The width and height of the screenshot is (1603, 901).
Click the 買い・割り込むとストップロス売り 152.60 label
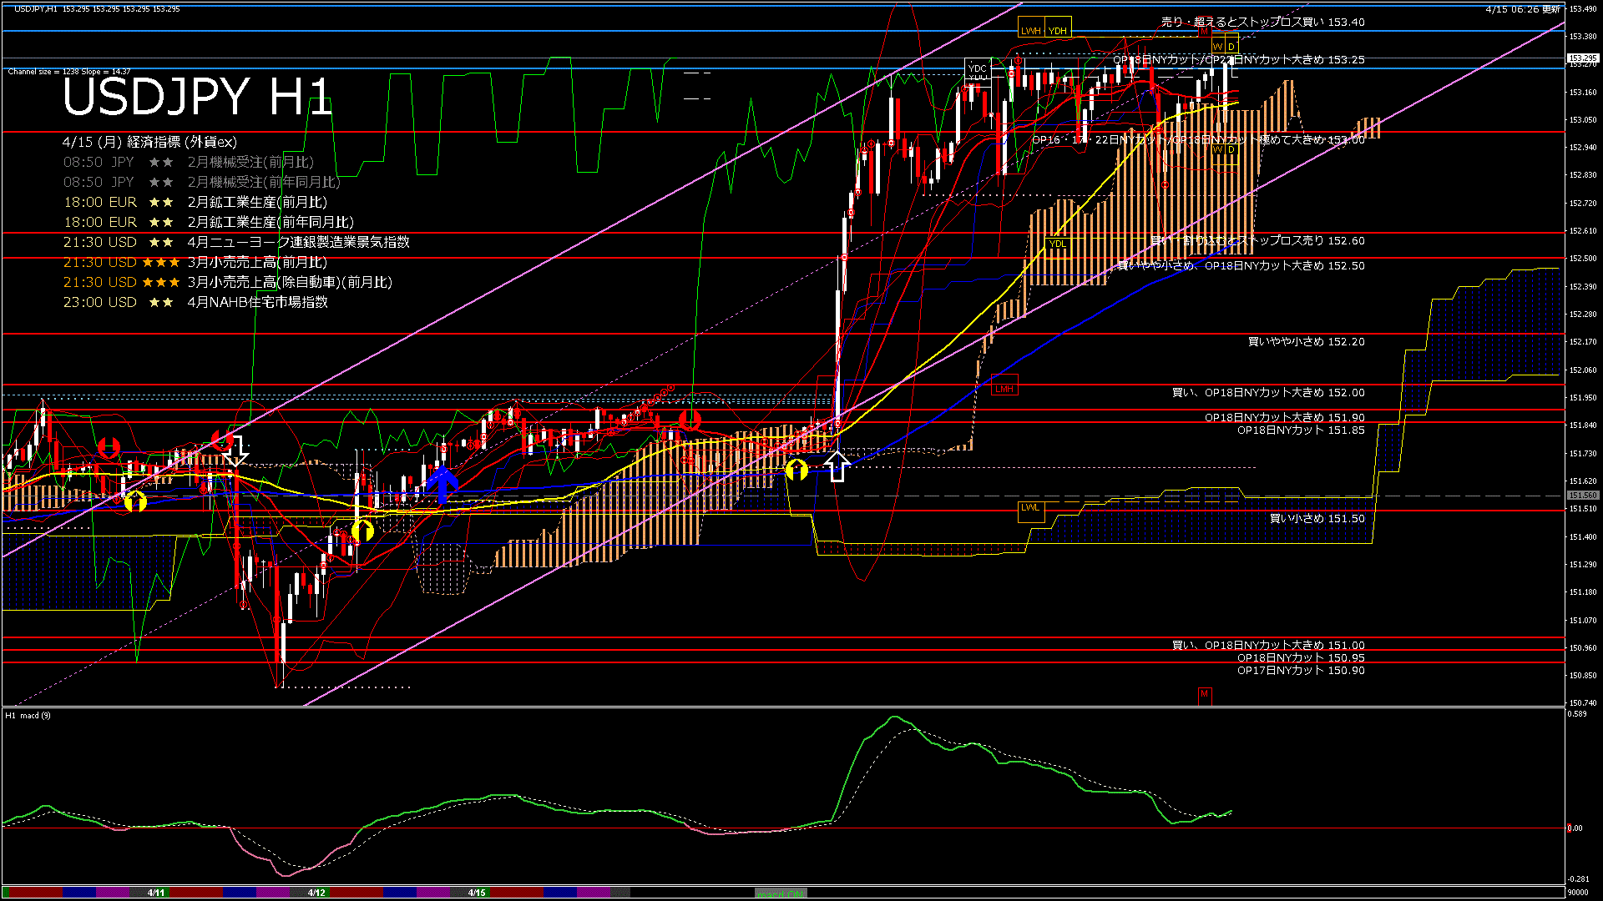[x=1257, y=240]
